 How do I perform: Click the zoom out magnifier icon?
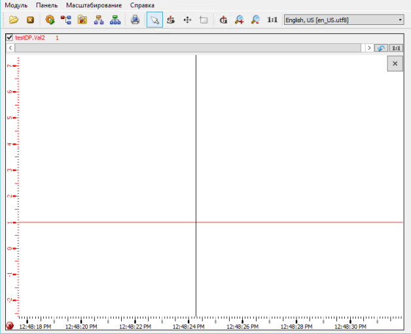(x=256, y=20)
